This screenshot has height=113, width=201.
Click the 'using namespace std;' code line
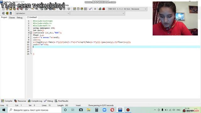(x=44, y=28)
